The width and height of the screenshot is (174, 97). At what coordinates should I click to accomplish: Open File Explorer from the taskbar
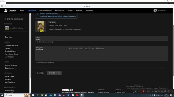point(42,95)
